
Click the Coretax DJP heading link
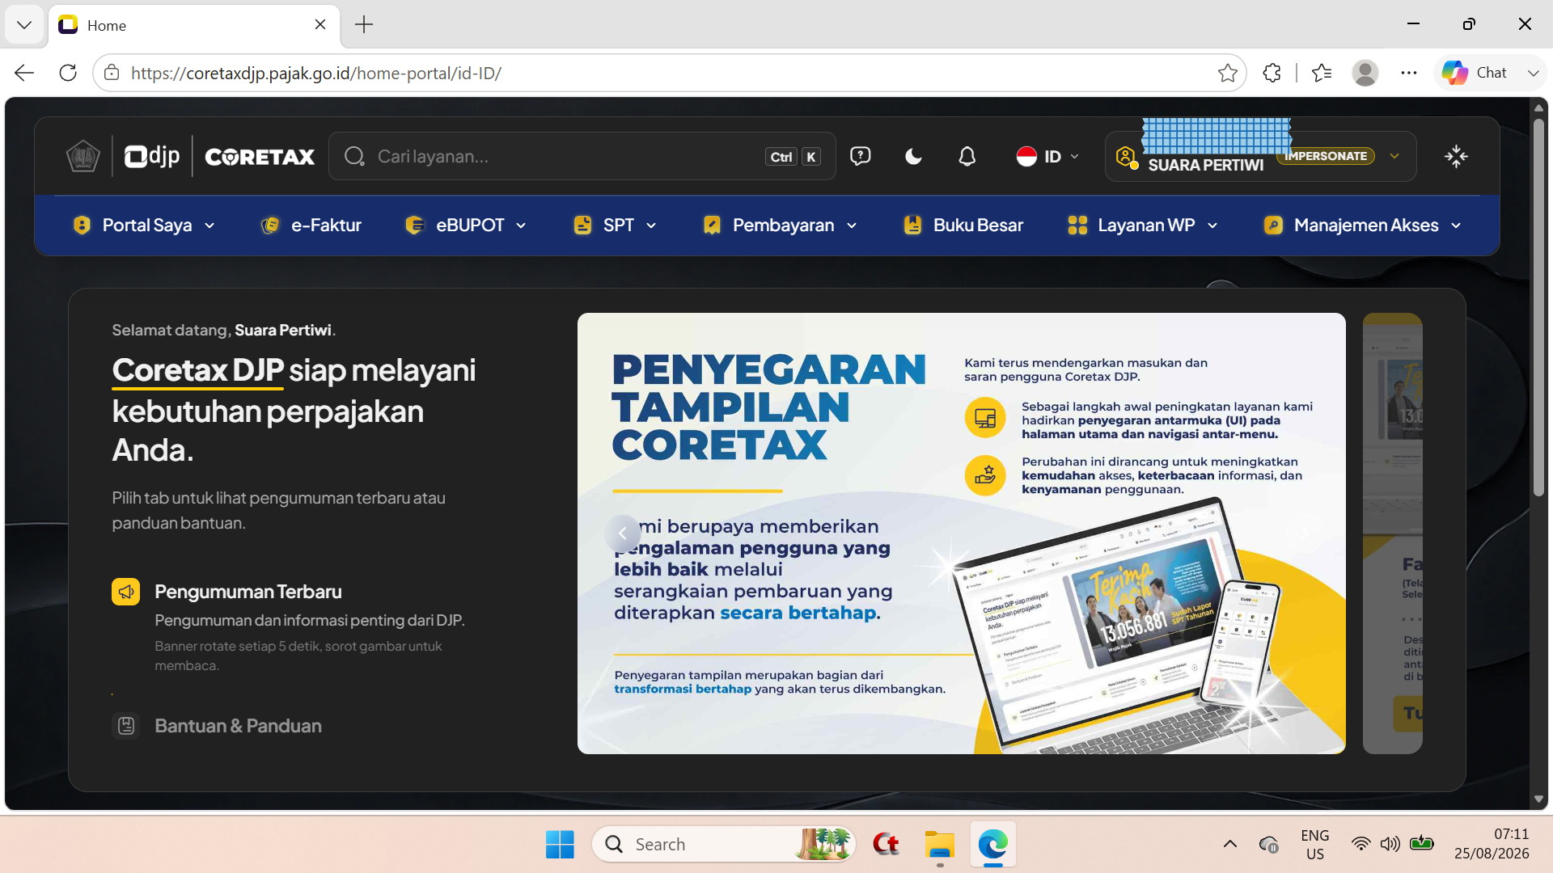[x=197, y=370]
